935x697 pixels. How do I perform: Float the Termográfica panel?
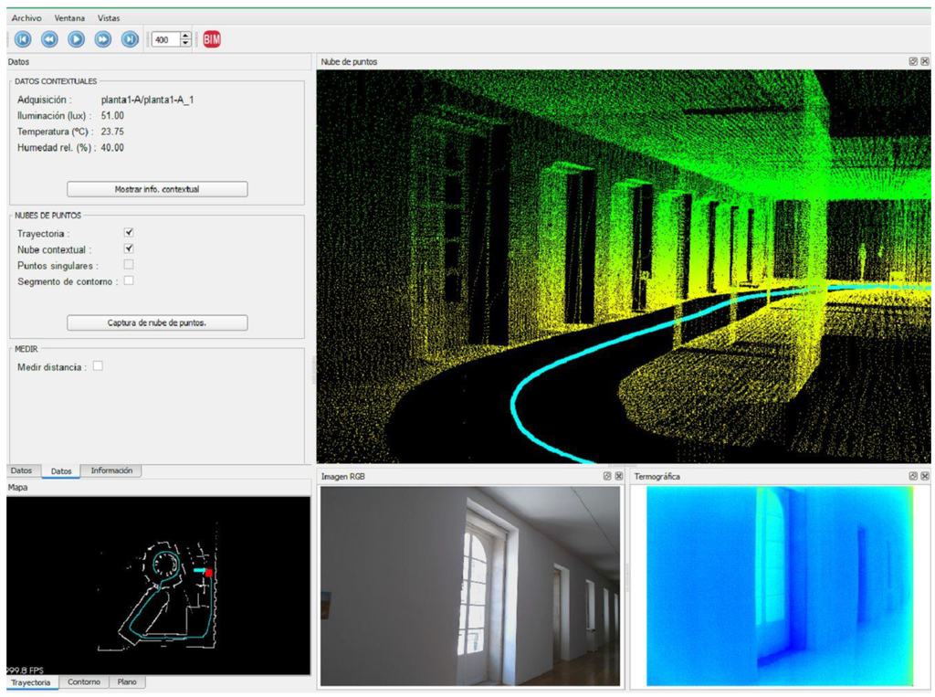point(913,476)
